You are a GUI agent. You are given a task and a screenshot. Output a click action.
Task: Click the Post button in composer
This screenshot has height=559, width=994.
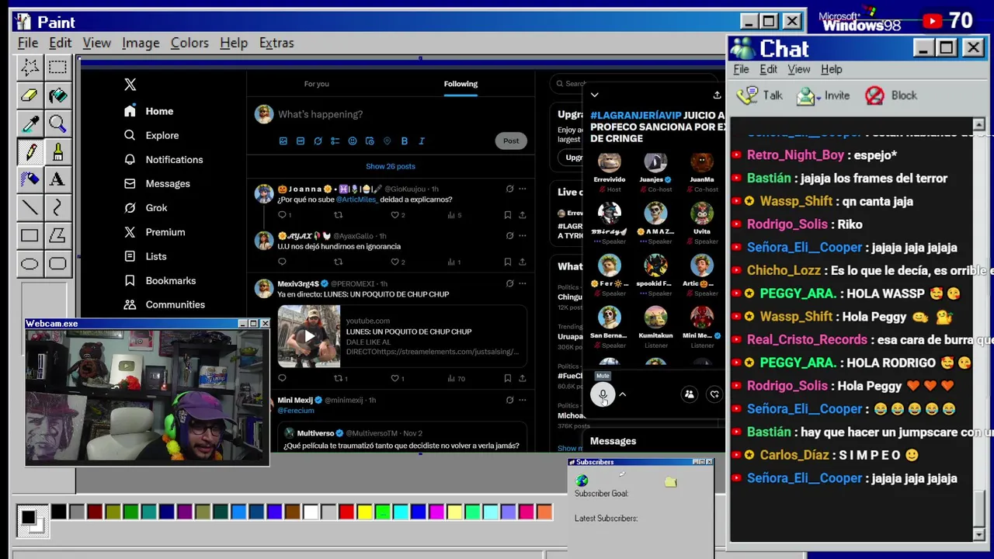click(511, 141)
